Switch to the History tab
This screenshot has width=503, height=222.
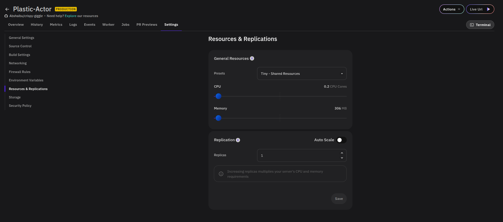(37, 25)
